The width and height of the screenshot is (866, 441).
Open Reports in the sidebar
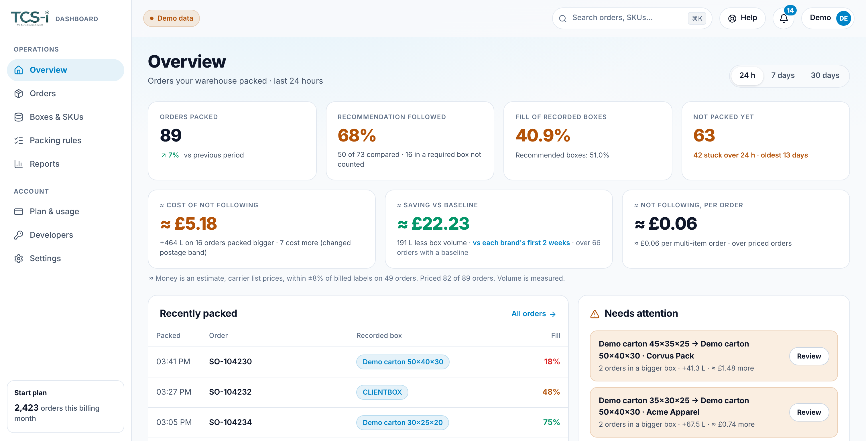point(66,164)
